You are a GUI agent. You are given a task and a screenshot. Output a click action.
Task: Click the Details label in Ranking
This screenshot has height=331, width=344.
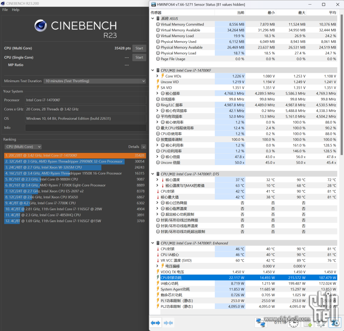point(134,147)
